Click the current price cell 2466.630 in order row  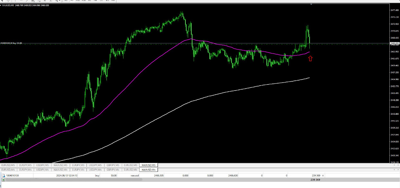pos(233,176)
